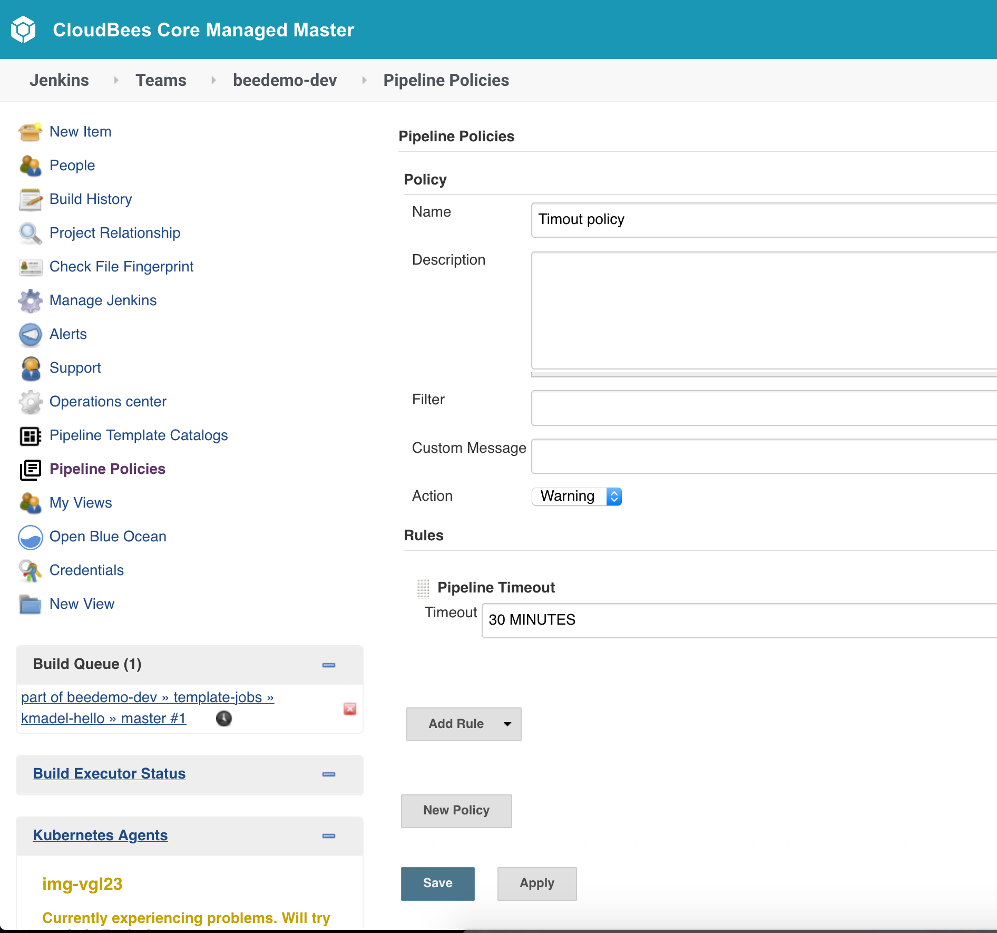Open People link
Screen dimensions: 997x933
72,166
